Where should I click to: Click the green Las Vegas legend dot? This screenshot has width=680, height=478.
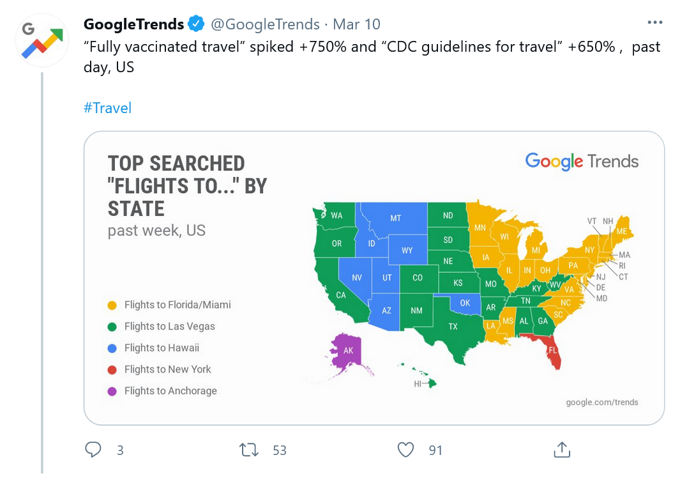click(x=112, y=327)
